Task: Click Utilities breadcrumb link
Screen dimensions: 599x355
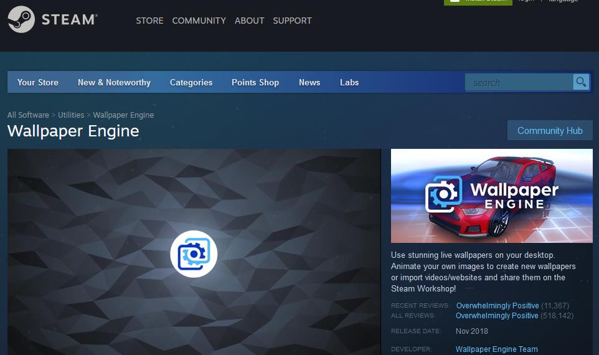Action: (x=71, y=115)
